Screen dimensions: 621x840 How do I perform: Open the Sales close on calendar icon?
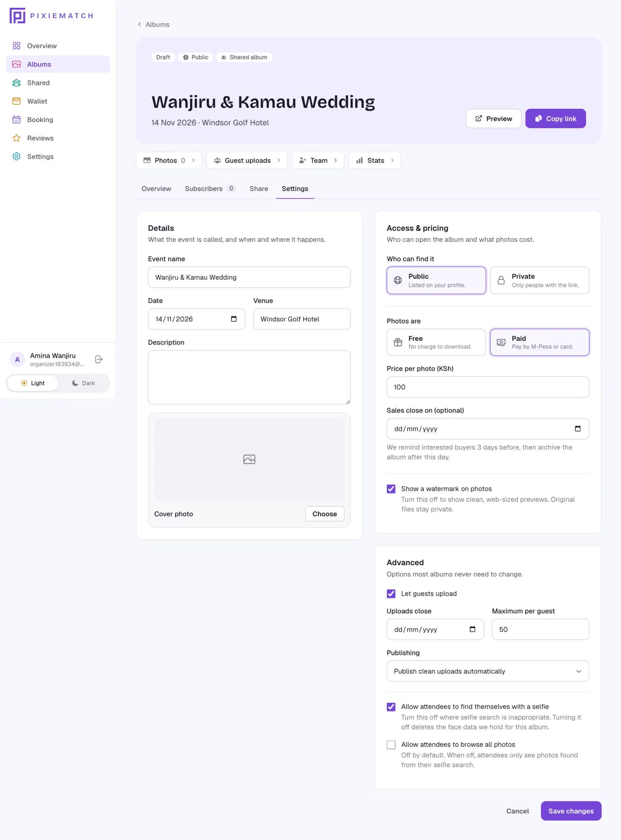[x=578, y=428]
